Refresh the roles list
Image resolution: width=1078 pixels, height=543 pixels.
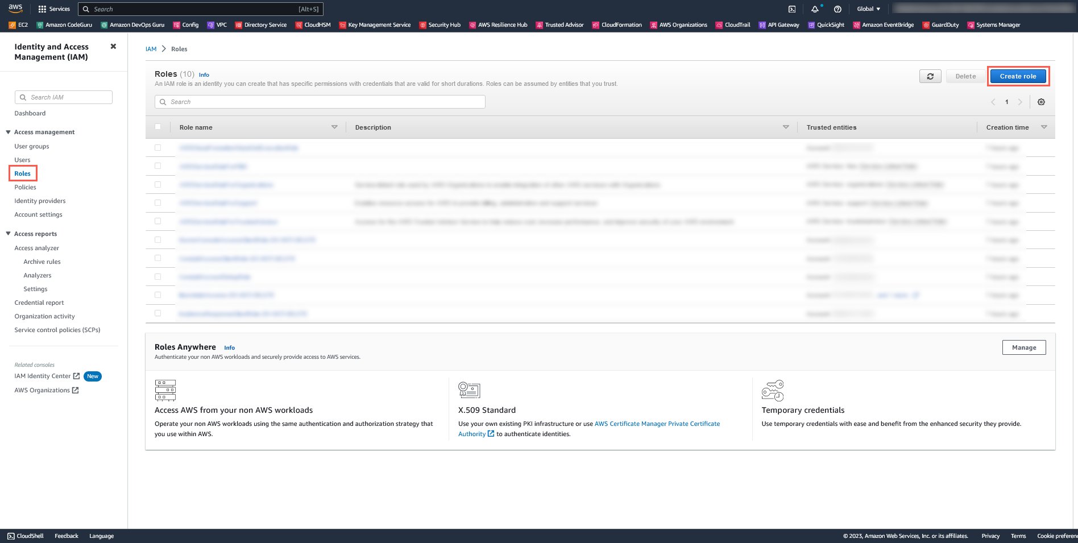930,76
